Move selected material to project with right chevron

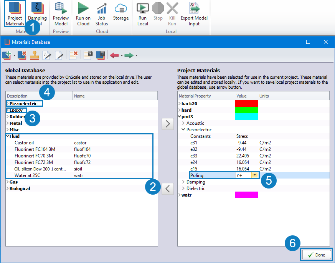pos(168,124)
